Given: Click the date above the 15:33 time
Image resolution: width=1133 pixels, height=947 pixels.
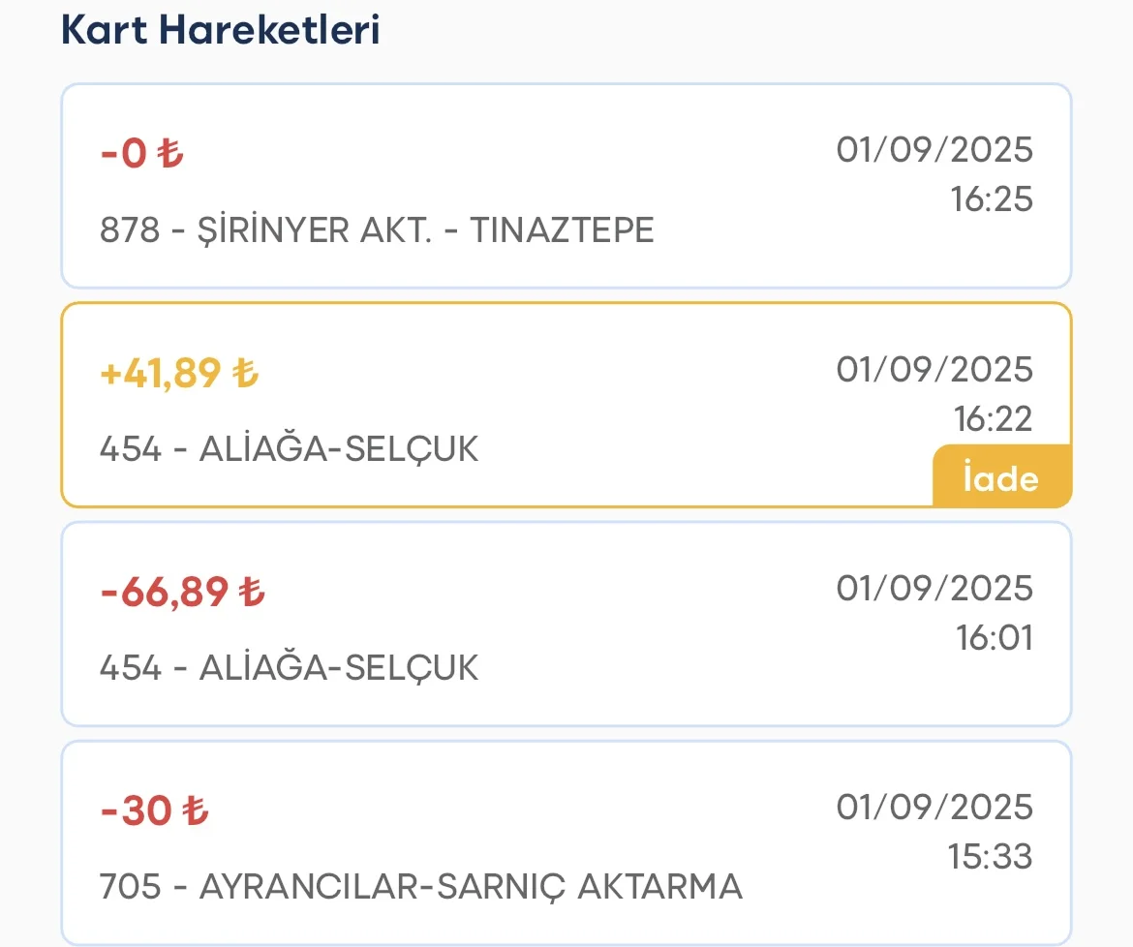Looking at the screenshot, I should pyautogui.click(x=934, y=807).
